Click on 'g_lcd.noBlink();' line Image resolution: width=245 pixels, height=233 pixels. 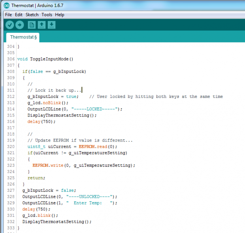48,103
